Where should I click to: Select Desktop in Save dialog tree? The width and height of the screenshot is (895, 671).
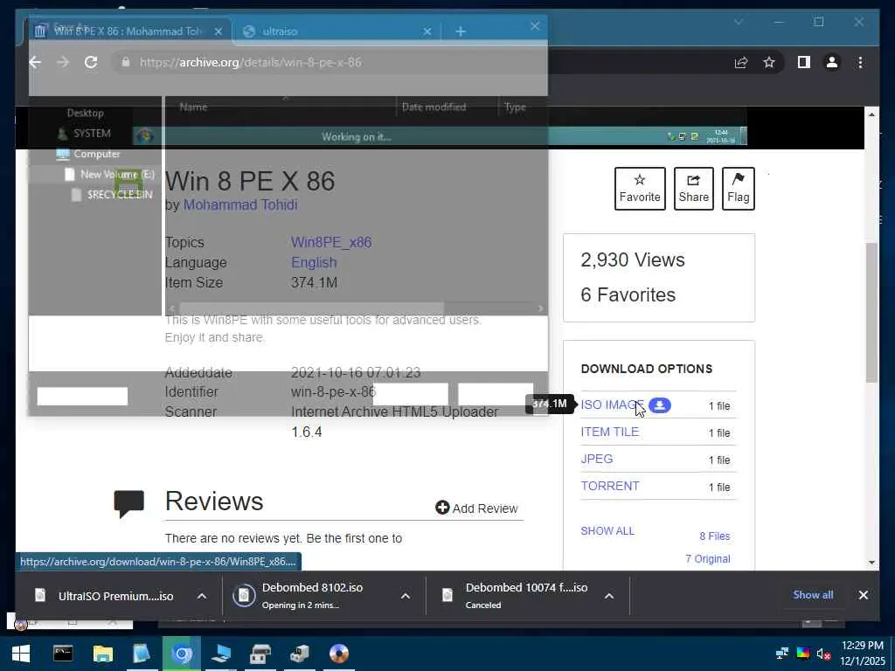85,113
